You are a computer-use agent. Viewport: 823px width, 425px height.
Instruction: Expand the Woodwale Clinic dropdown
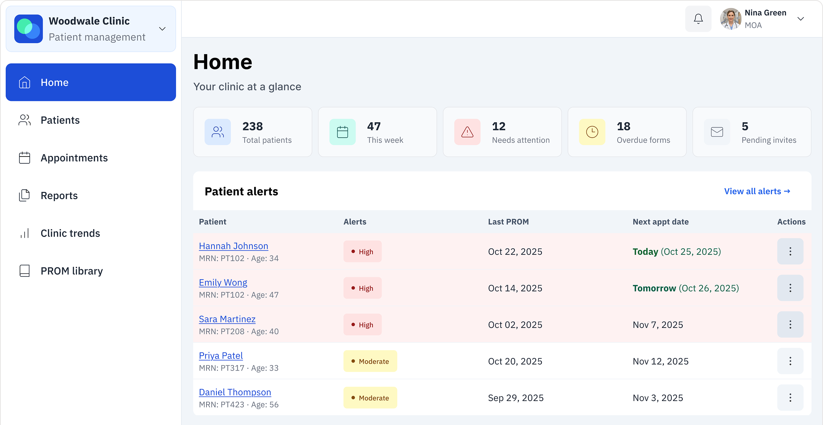click(162, 29)
